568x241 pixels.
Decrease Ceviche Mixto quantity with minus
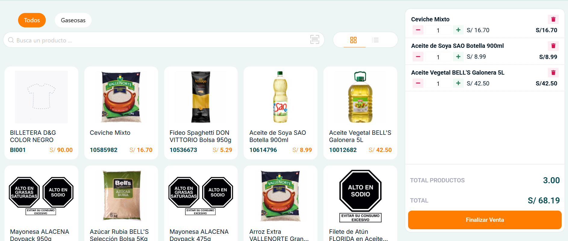tap(418, 30)
